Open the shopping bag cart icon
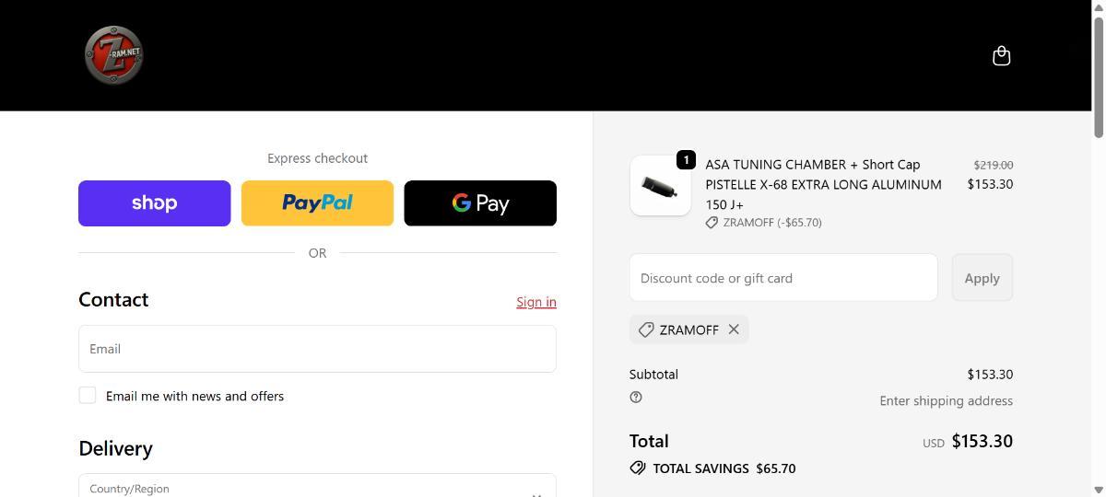Image resolution: width=1106 pixels, height=497 pixels. [x=1001, y=56]
